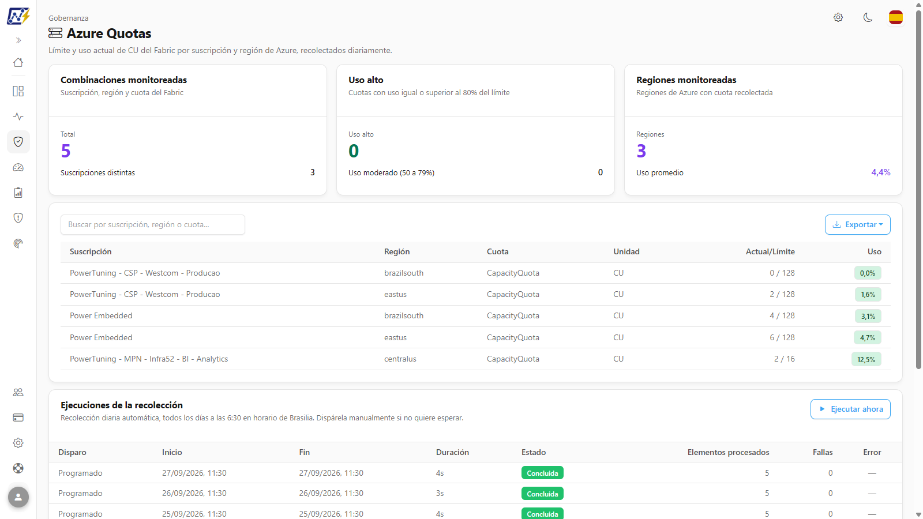Select the governance shield-check sidebar icon
Image resolution: width=923 pixels, height=519 pixels.
tap(18, 142)
